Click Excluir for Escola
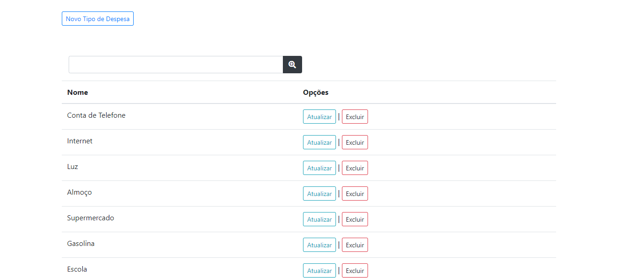 click(x=355, y=270)
